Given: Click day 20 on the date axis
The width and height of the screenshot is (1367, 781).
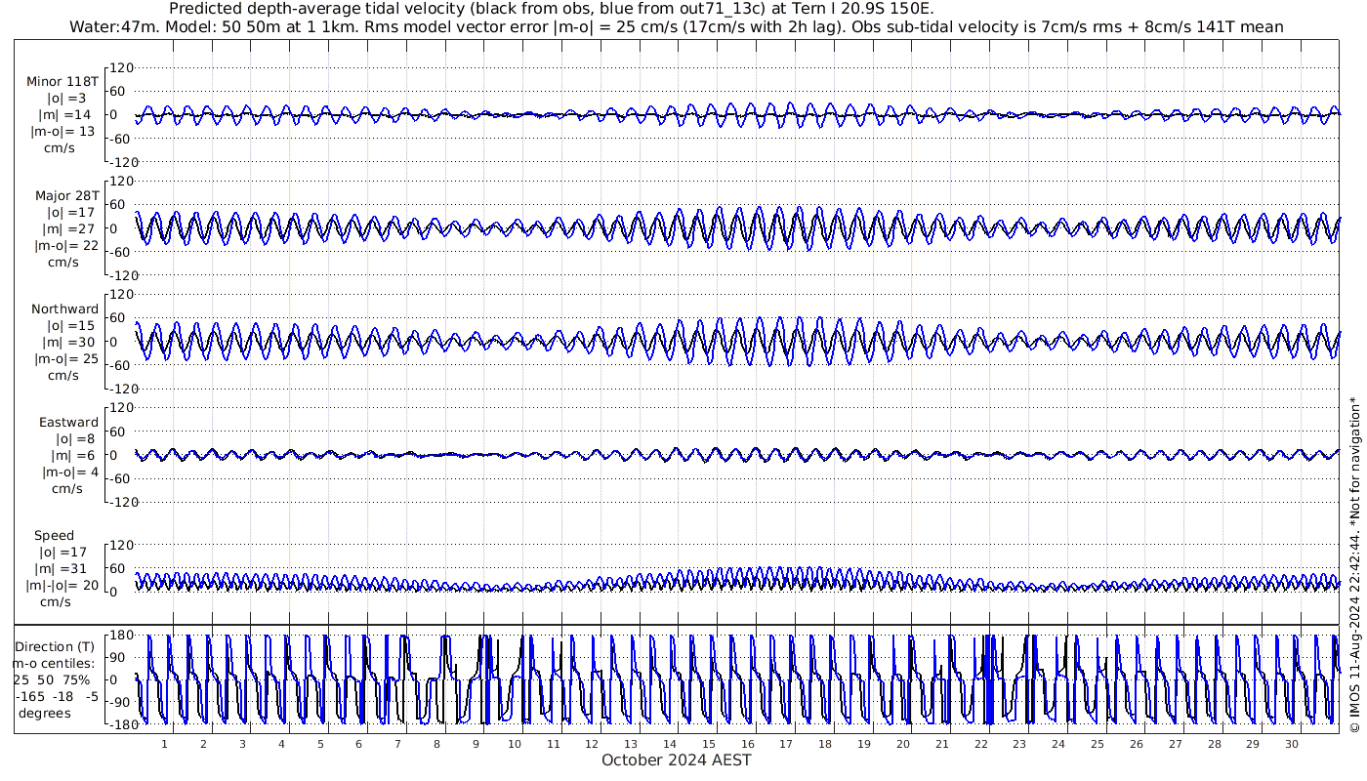Looking at the screenshot, I should 903,744.
